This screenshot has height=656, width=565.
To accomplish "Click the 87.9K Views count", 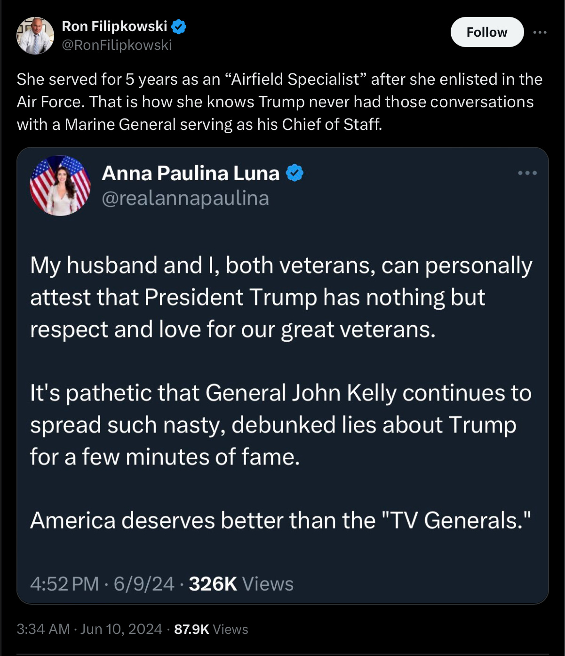I will click(211, 629).
